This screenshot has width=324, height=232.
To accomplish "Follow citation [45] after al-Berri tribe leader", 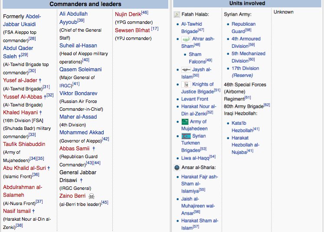I will [105, 202].
